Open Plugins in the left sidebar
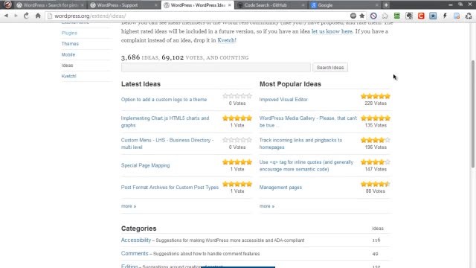This screenshot has height=268, width=476. click(69, 33)
